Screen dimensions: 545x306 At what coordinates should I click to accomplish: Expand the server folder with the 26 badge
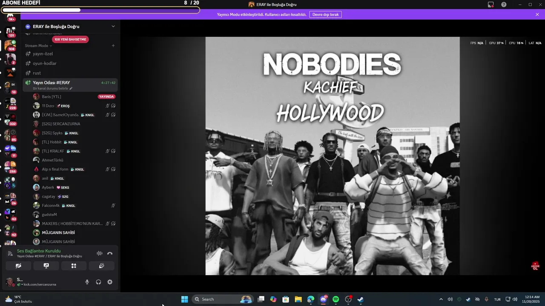10,198
